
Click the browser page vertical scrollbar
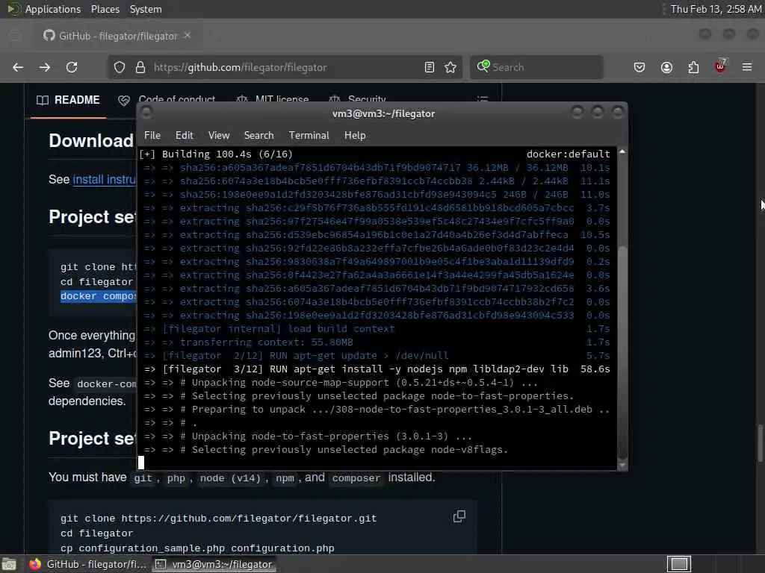tap(760, 443)
